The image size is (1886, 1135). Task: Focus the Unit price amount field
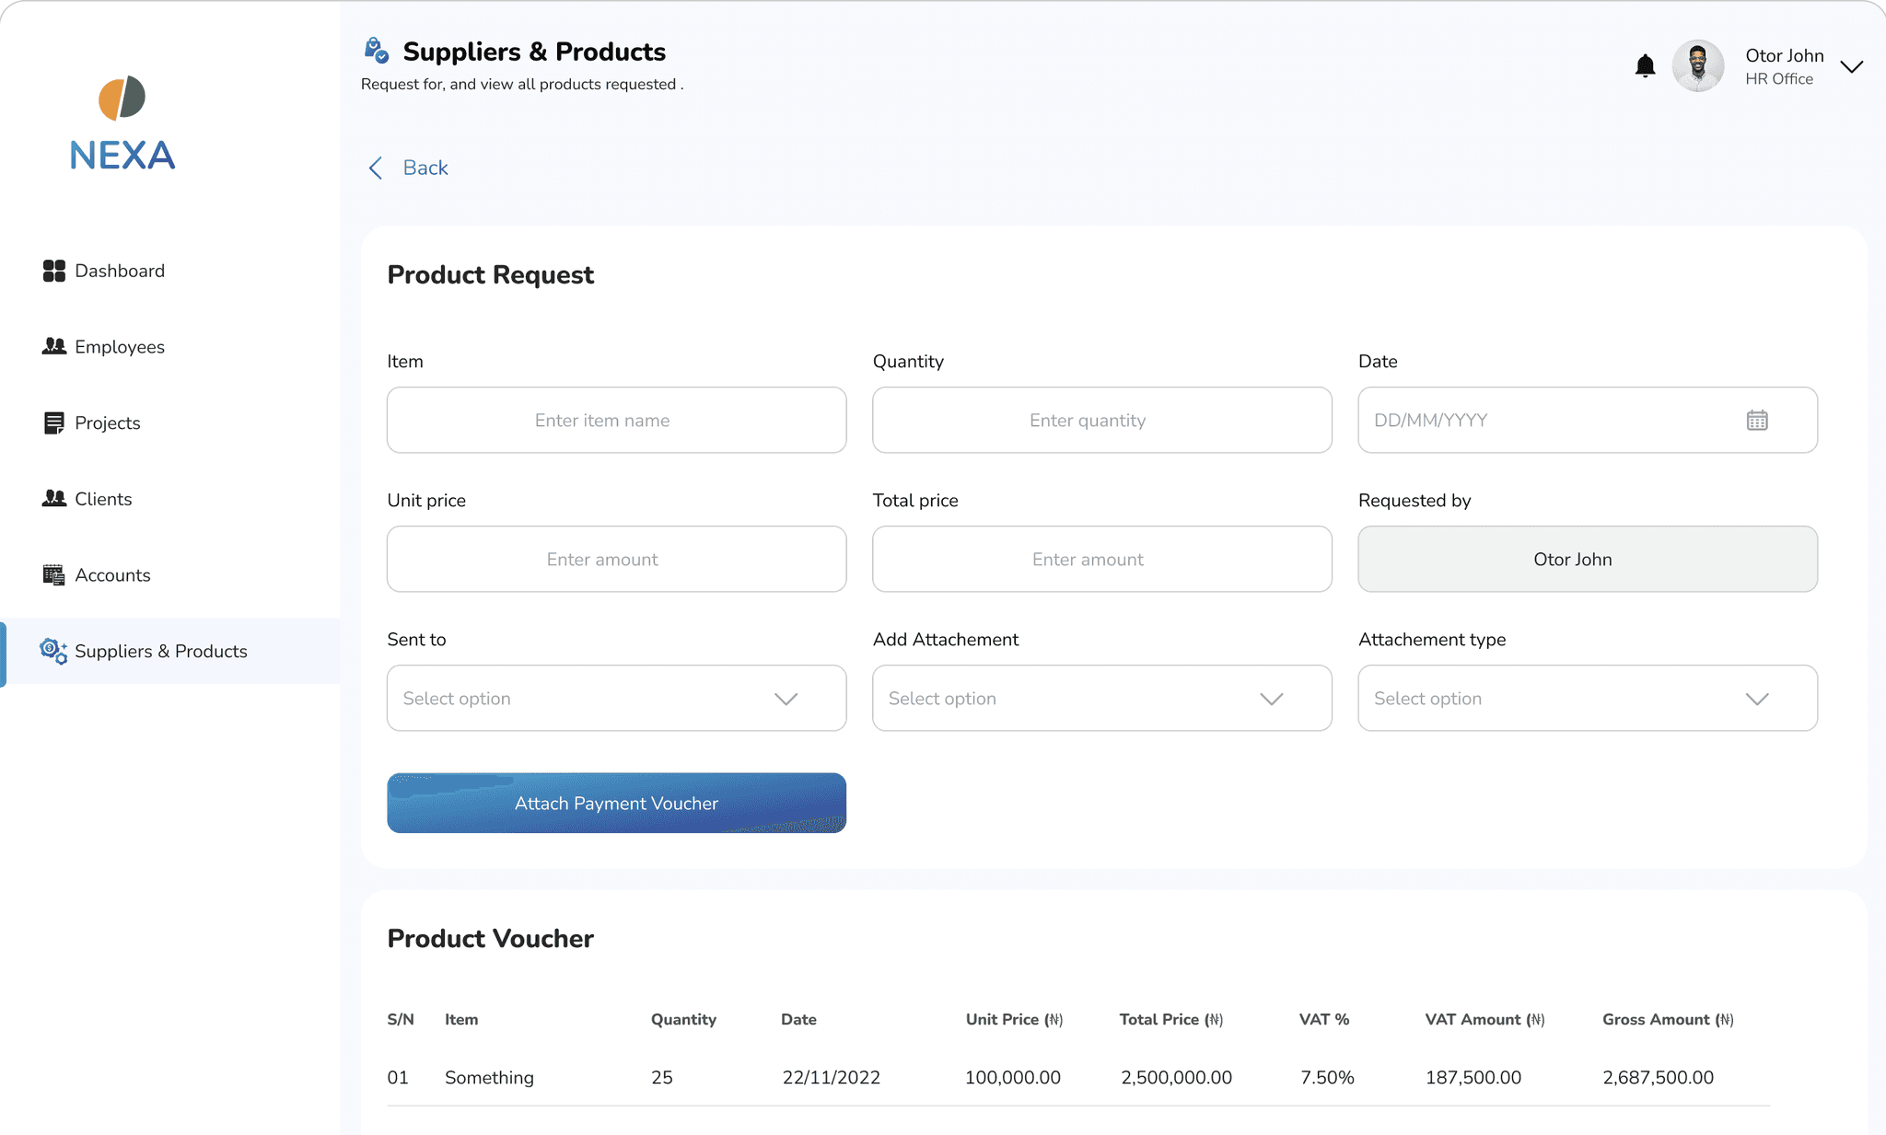[x=616, y=560]
